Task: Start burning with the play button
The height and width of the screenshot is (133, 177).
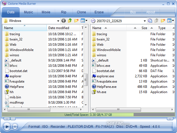Action: tap(7, 126)
